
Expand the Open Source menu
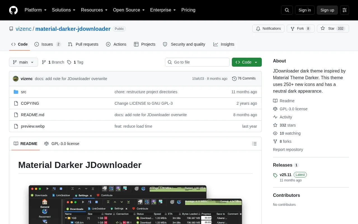pyautogui.click(x=129, y=10)
